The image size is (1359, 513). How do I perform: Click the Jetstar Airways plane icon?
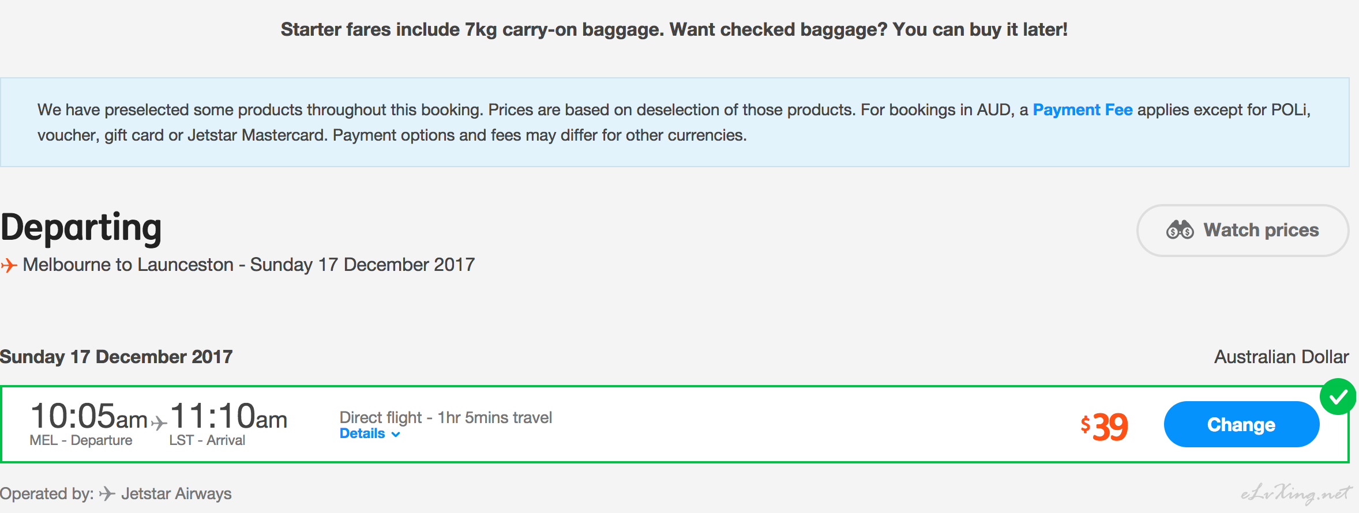(107, 493)
